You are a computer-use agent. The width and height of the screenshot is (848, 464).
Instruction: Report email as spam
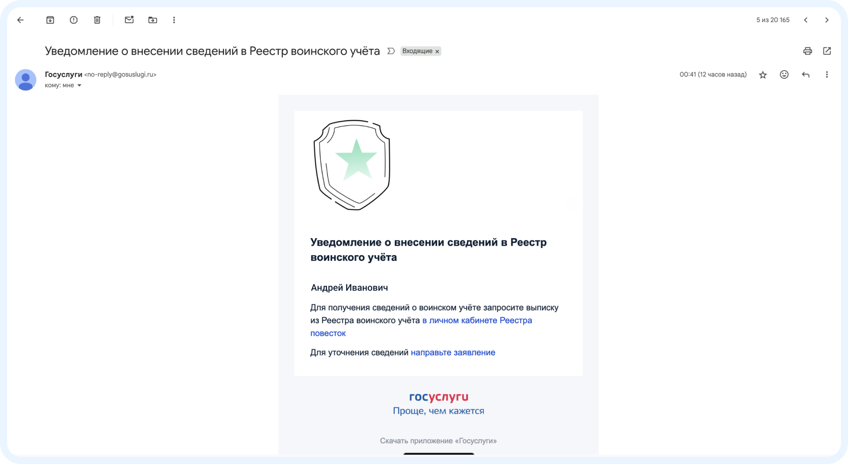point(73,20)
